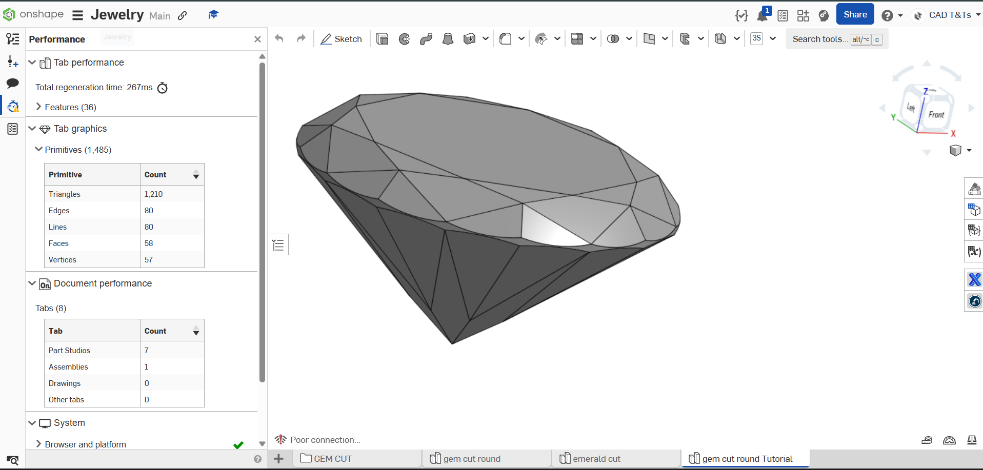Image resolution: width=983 pixels, height=470 pixels.
Task: Select the Loft tool
Action: coord(448,39)
